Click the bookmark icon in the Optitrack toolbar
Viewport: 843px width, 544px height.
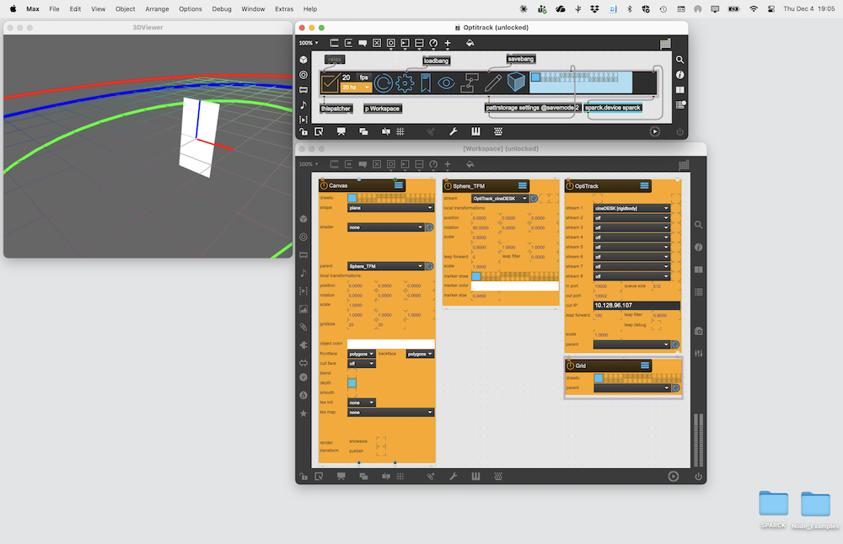click(427, 83)
